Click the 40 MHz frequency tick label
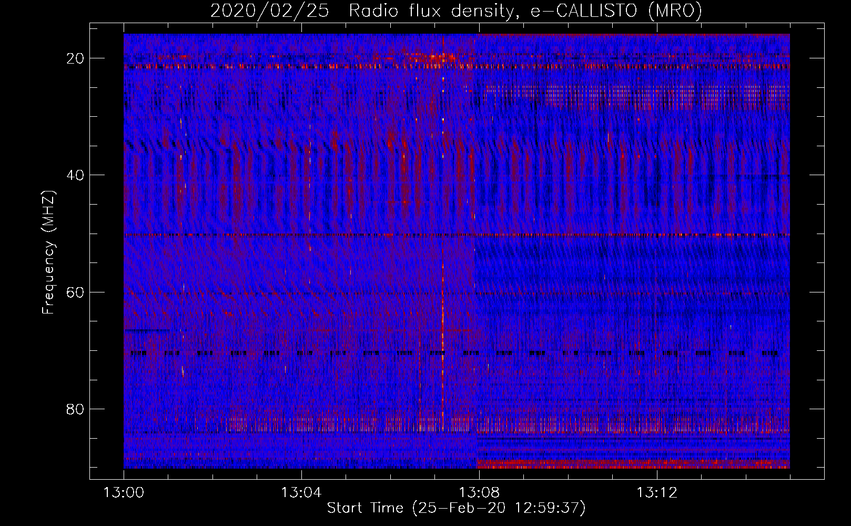851x526 pixels. click(75, 175)
